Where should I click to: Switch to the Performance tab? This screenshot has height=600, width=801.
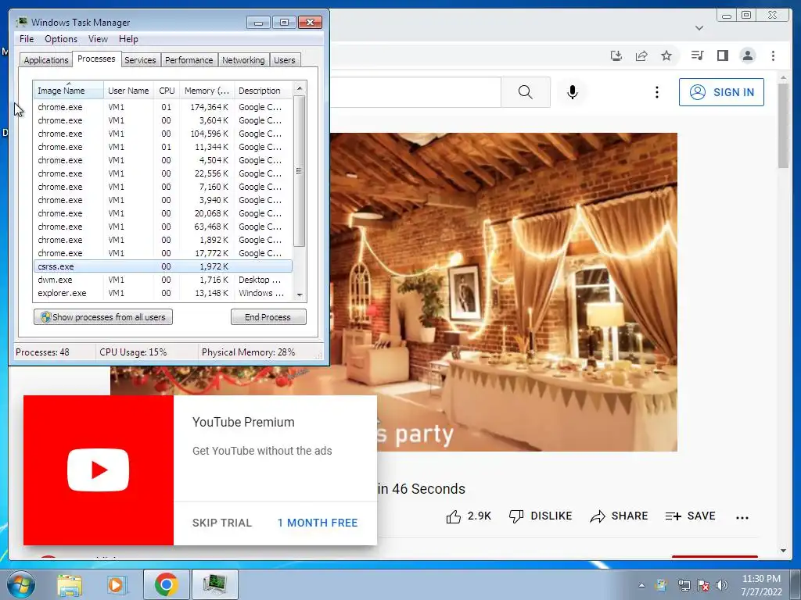click(x=189, y=60)
